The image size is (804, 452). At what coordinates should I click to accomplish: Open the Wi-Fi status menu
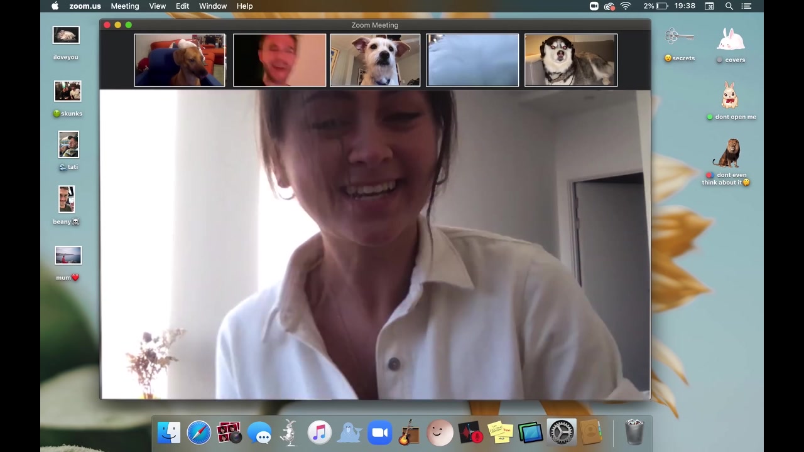pyautogui.click(x=626, y=6)
